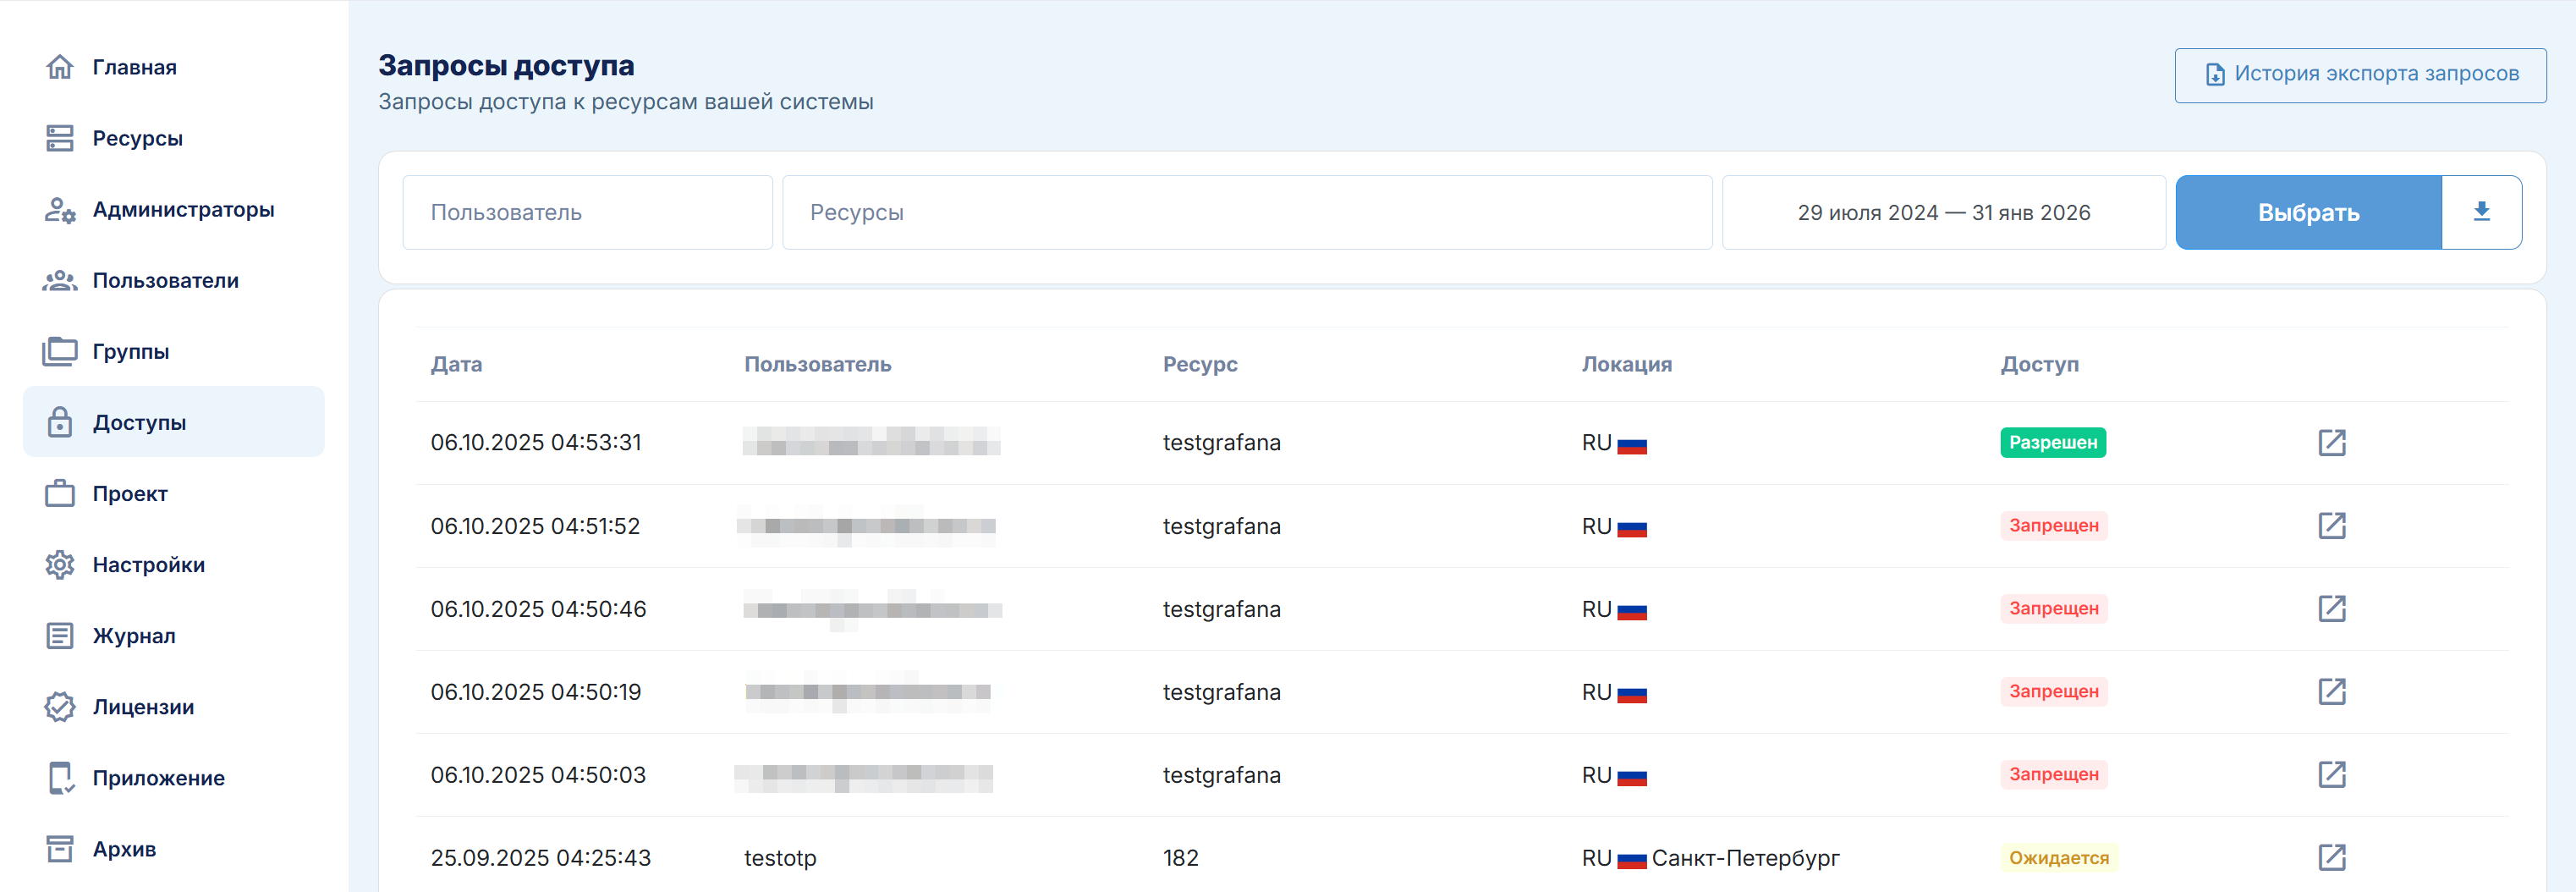Open История экспорта запросов
The height and width of the screenshot is (892, 2576).
tap(2359, 75)
